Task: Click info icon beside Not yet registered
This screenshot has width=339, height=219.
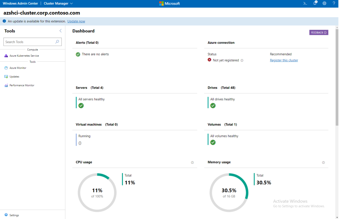Action: point(242,61)
